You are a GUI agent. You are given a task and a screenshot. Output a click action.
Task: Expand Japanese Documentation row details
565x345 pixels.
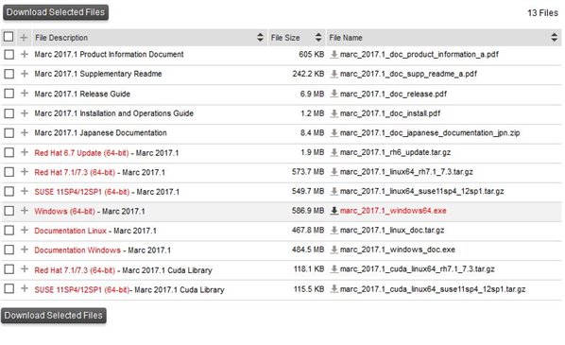tap(25, 132)
